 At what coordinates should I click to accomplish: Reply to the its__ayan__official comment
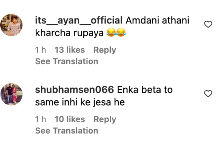(x=105, y=50)
